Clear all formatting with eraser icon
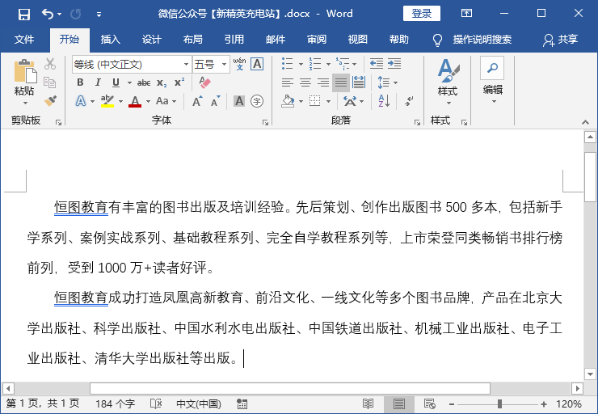 (204, 82)
